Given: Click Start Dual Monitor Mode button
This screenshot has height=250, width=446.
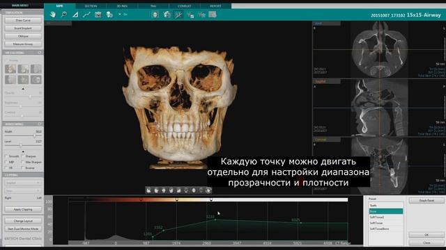Looking at the screenshot, I should tap(23, 228).
